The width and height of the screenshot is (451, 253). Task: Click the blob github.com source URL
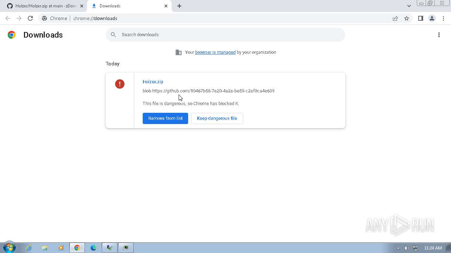click(209, 91)
